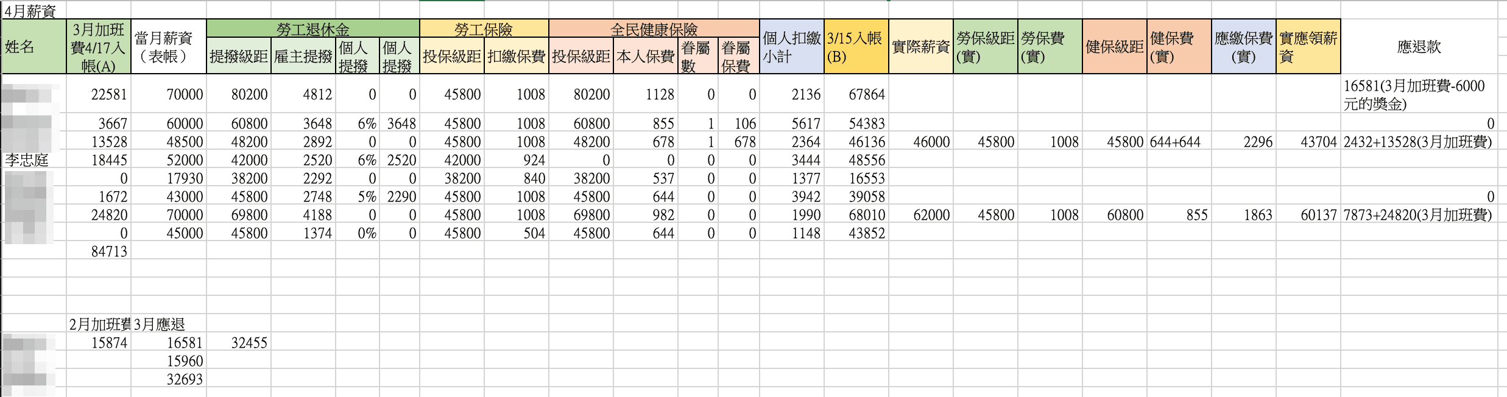Click the net salary cell 60137
The width and height of the screenshot is (1507, 397).
[1308, 215]
